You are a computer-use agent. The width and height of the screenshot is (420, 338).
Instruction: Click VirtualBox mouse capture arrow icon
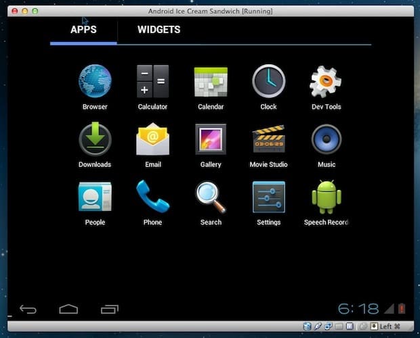tap(374, 327)
